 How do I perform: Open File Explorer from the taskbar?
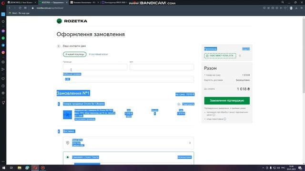pyautogui.click(x=19, y=168)
